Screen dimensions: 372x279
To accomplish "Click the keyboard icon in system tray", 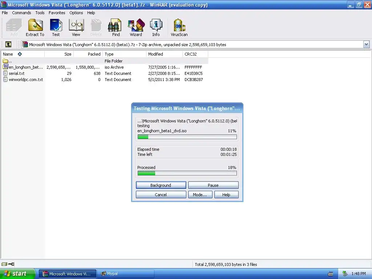I will coord(331,274).
